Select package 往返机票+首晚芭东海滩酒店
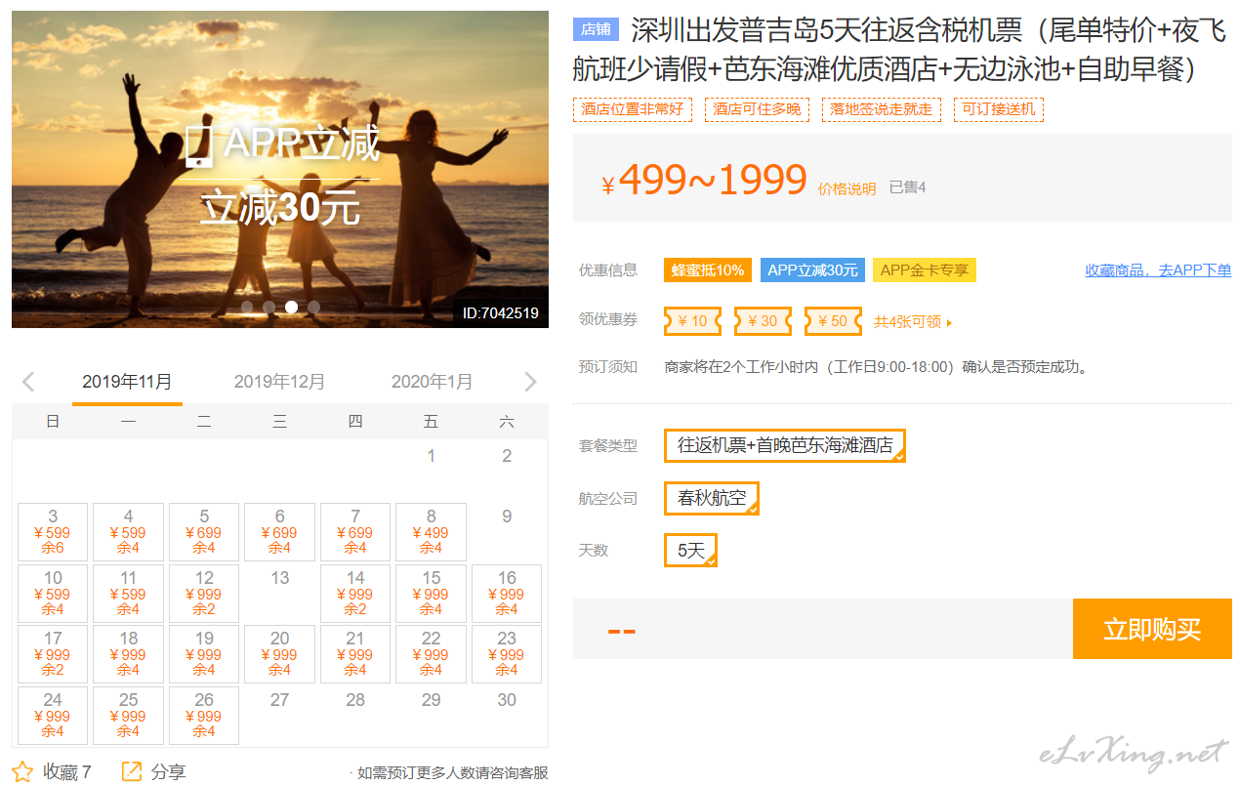 pos(785,445)
